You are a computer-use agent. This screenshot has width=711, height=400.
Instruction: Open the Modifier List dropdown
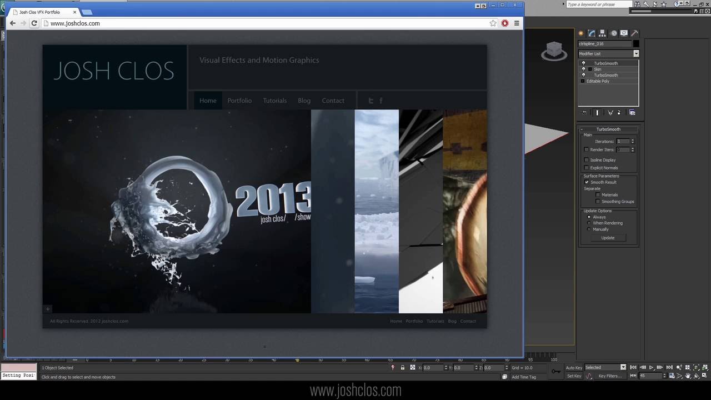coord(636,54)
